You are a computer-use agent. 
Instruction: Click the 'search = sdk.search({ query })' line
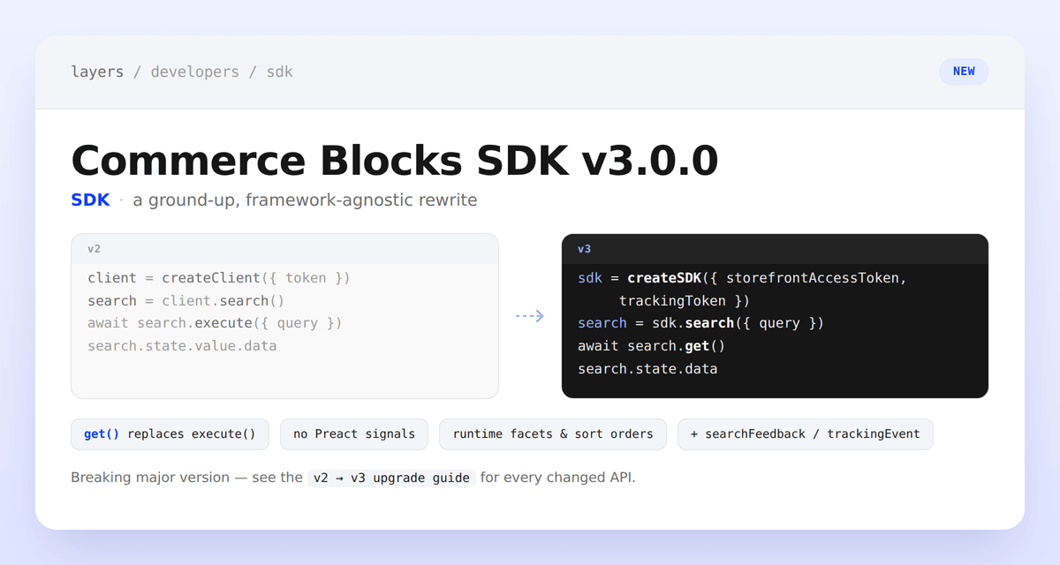click(700, 323)
